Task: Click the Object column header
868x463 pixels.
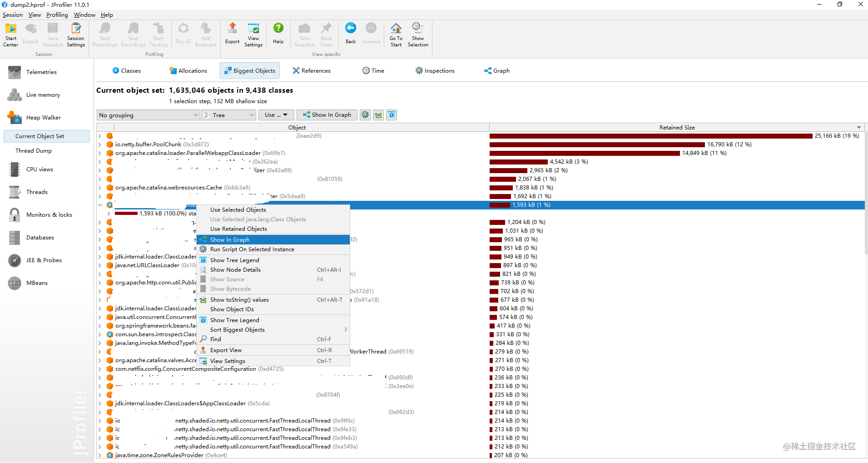Action: (297, 128)
